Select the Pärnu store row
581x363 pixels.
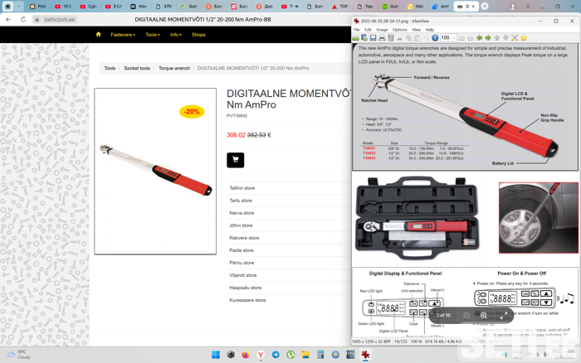pos(289,263)
